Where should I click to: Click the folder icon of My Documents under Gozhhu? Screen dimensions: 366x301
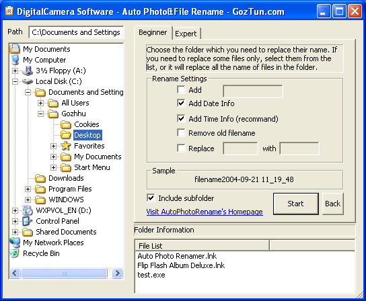point(66,157)
